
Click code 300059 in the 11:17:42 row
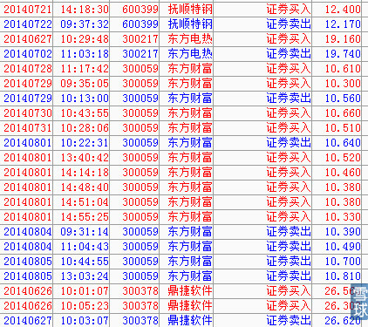tap(140, 69)
